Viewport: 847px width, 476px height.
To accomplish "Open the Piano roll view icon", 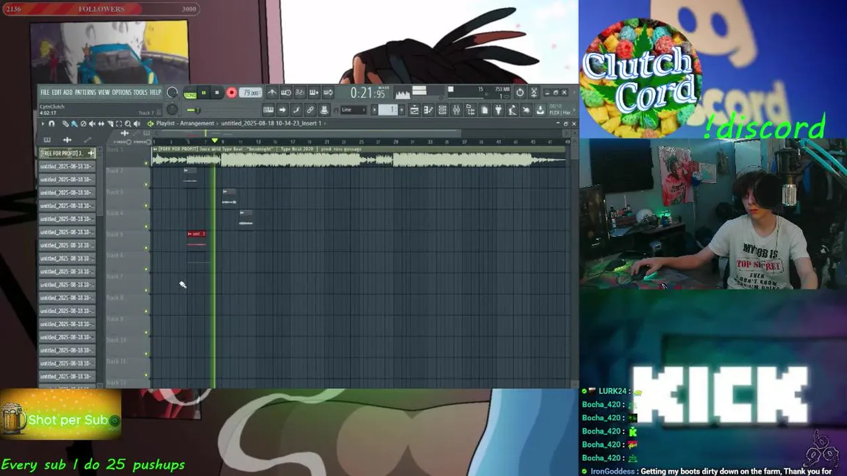I will point(428,110).
